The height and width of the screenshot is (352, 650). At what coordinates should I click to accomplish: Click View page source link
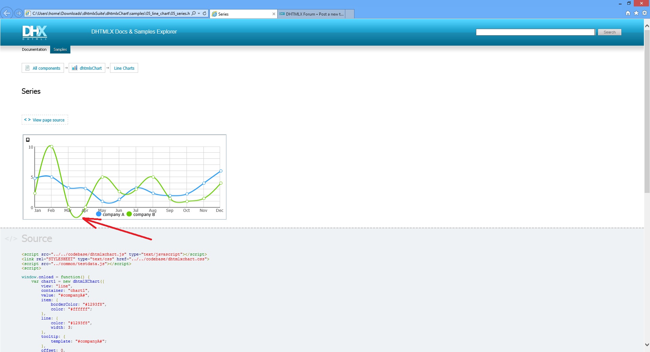click(45, 120)
